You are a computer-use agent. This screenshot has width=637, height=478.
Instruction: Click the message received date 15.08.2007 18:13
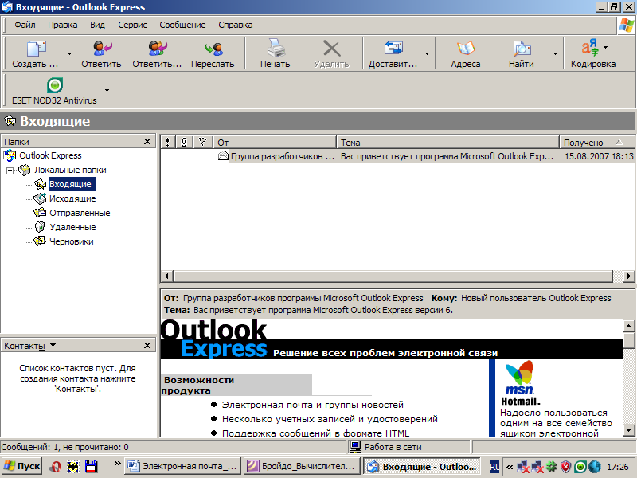599,156
